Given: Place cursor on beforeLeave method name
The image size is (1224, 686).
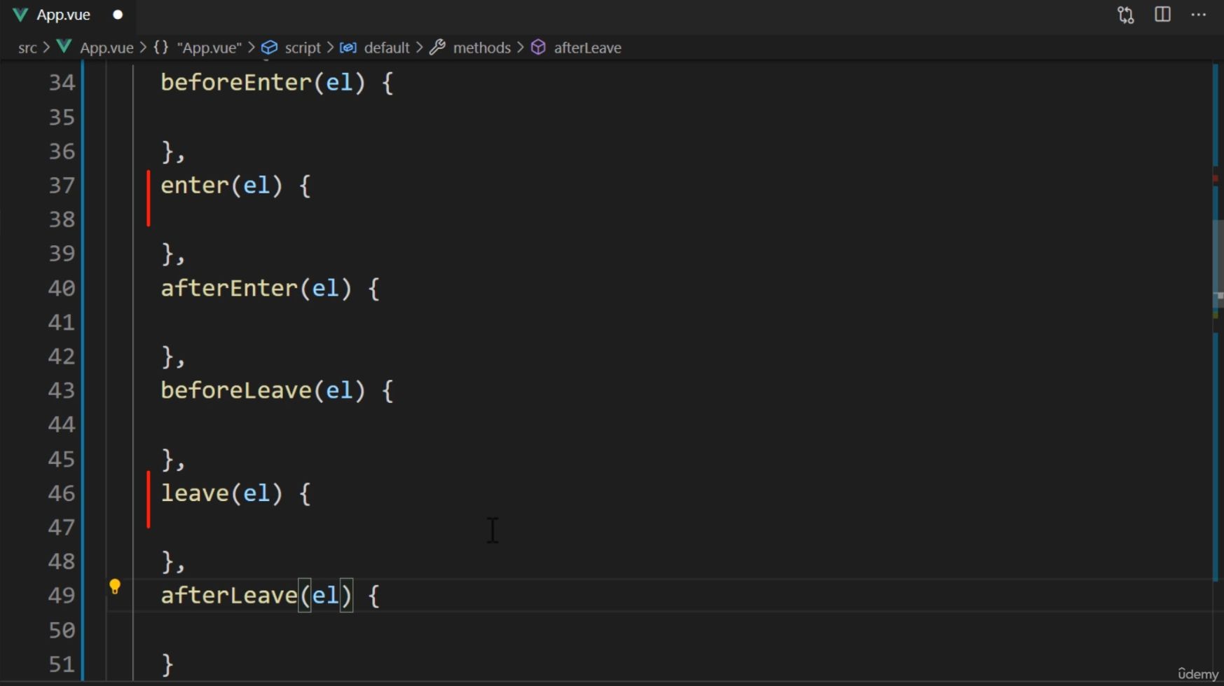Looking at the screenshot, I should 235,390.
